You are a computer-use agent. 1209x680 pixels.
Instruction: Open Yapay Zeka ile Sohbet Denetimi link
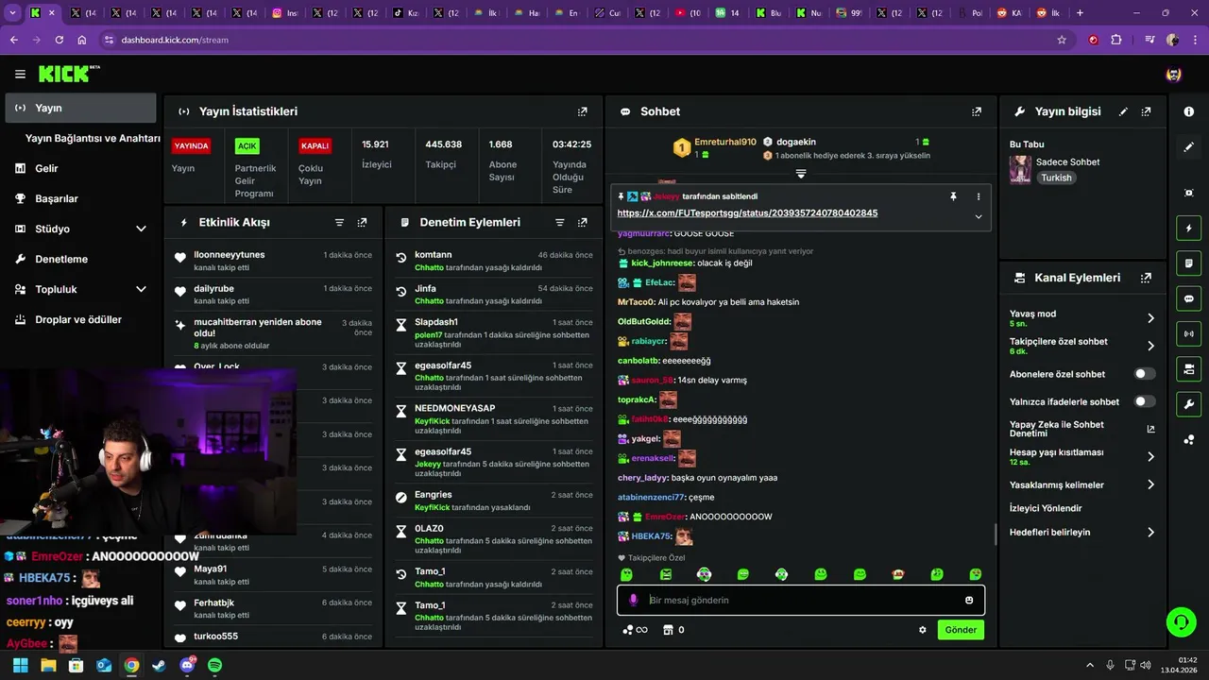(1081, 429)
